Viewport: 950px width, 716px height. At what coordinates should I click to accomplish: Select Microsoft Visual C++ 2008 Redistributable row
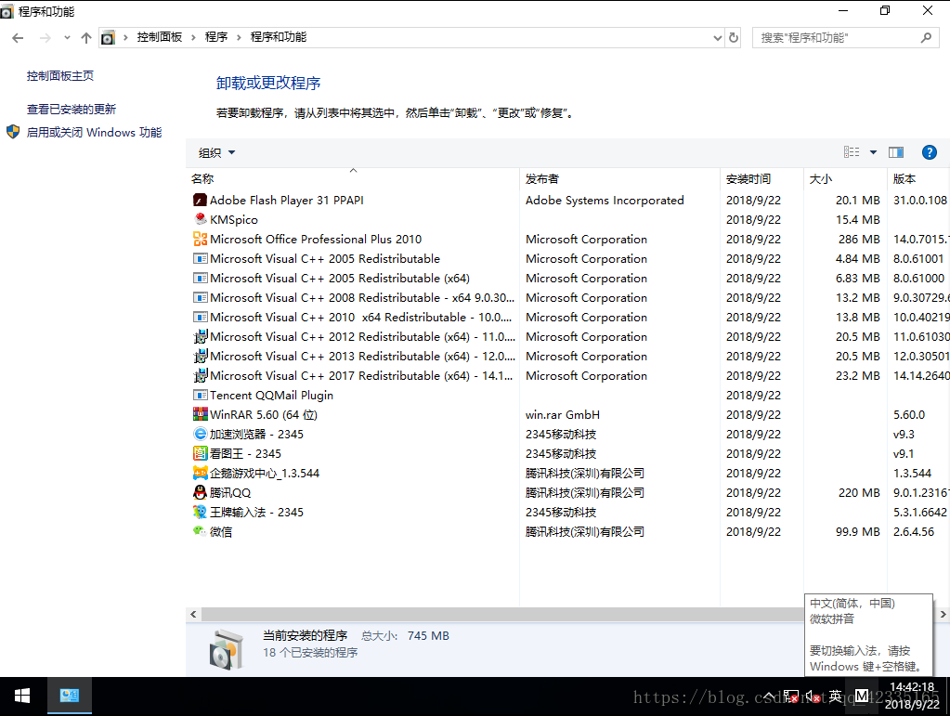click(567, 297)
